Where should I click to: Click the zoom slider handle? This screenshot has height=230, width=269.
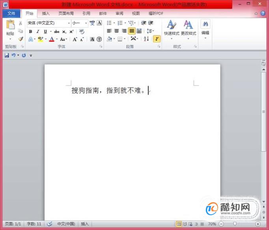click(x=235, y=224)
